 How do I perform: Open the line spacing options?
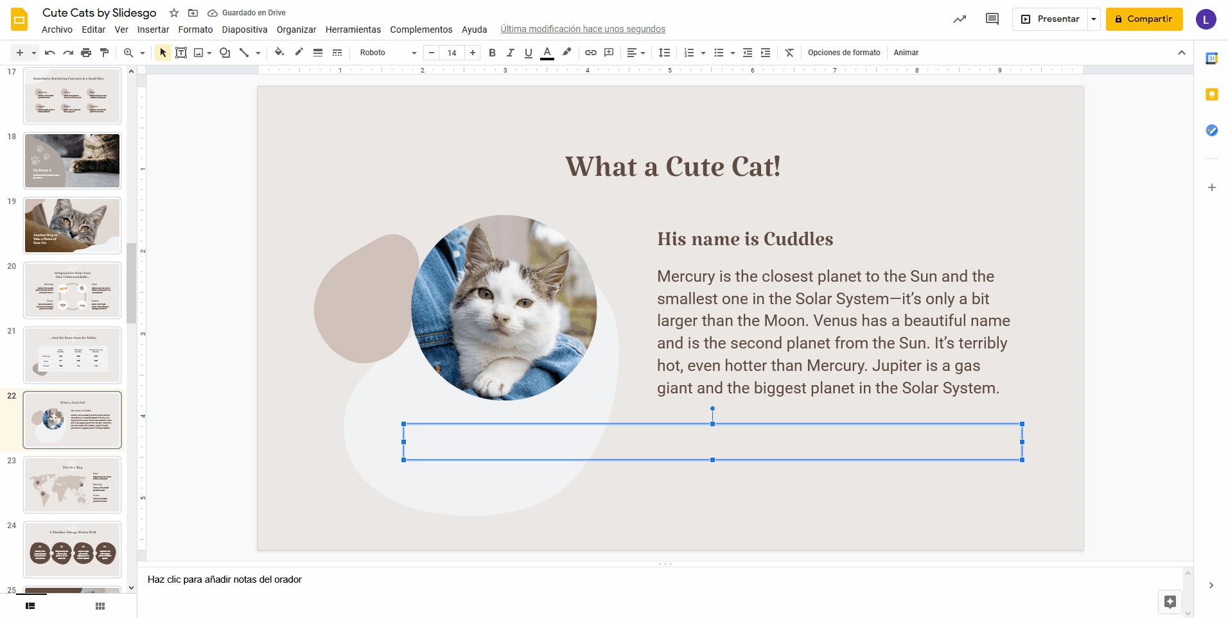click(665, 53)
